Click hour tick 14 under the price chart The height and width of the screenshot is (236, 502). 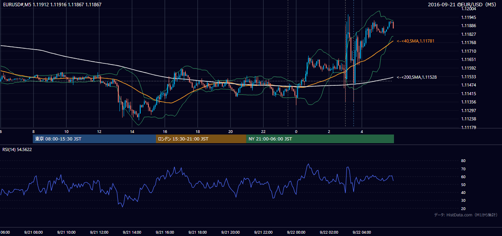tap(132, 131)
